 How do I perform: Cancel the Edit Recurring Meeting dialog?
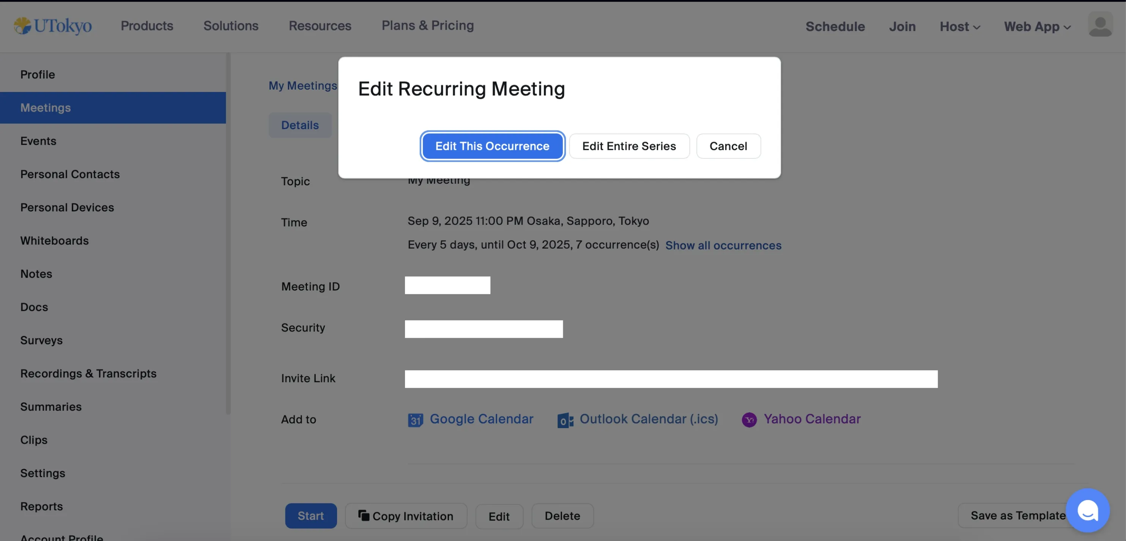728,146
